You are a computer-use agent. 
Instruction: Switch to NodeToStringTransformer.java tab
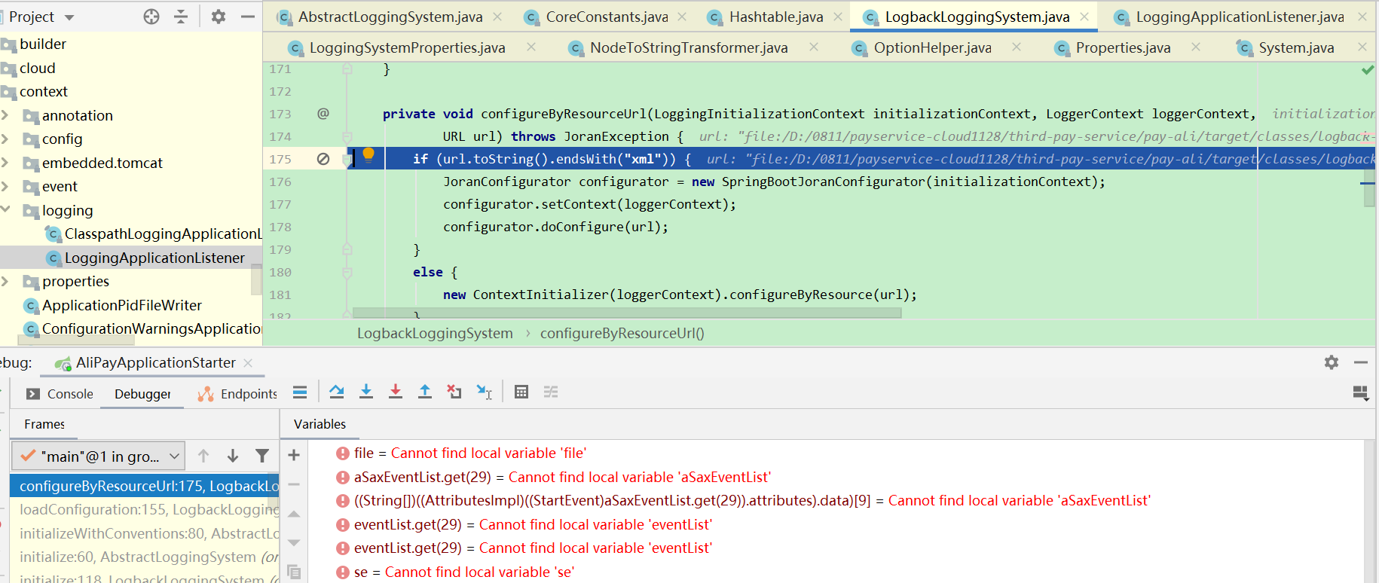click(x=689, y=48)
